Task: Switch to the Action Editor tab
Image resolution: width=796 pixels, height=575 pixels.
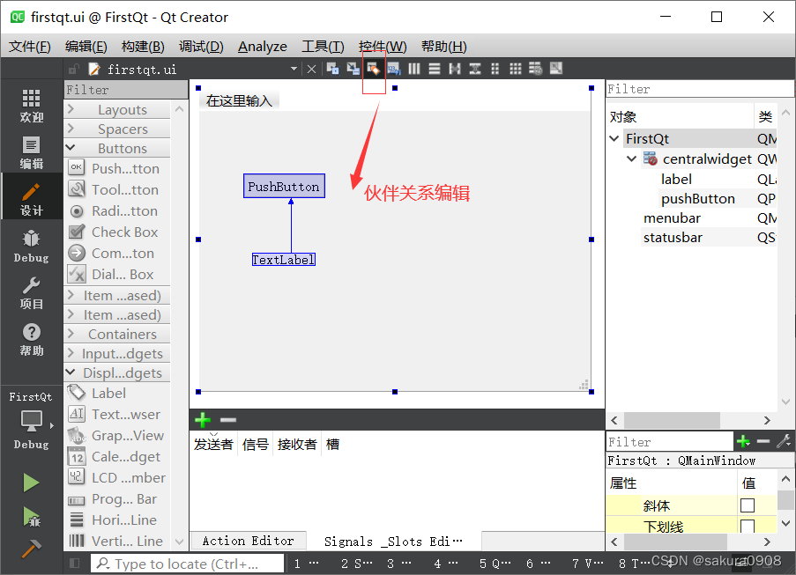Action: pyautogui.click(x=249, y=541)
